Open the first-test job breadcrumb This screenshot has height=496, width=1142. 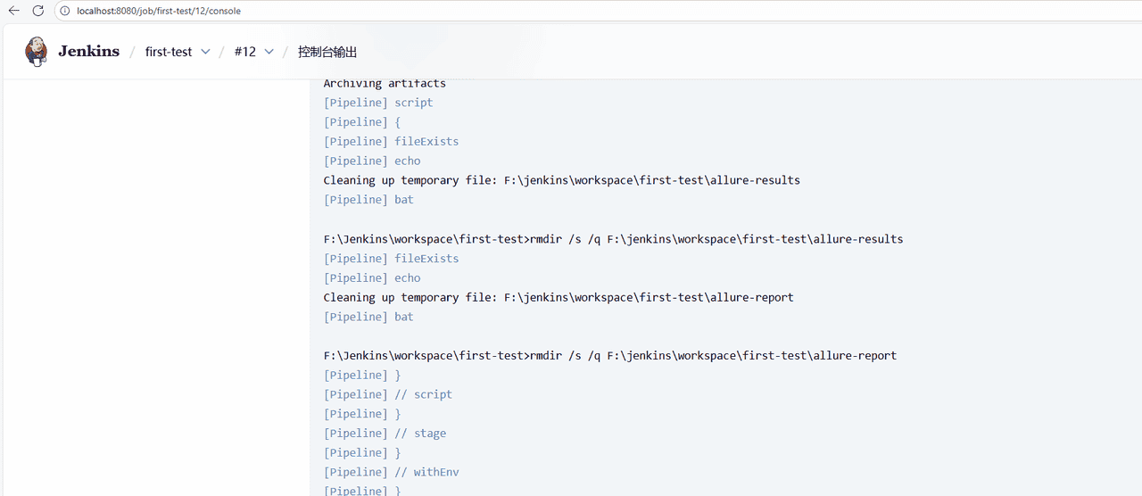pos(169,52)
